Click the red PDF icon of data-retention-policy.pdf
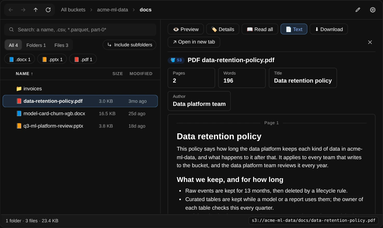 19,101
